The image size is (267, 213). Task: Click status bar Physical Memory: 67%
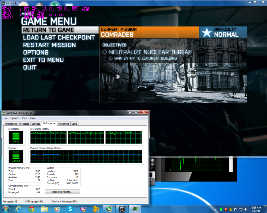pyautogui.click(x=65, y=202)
